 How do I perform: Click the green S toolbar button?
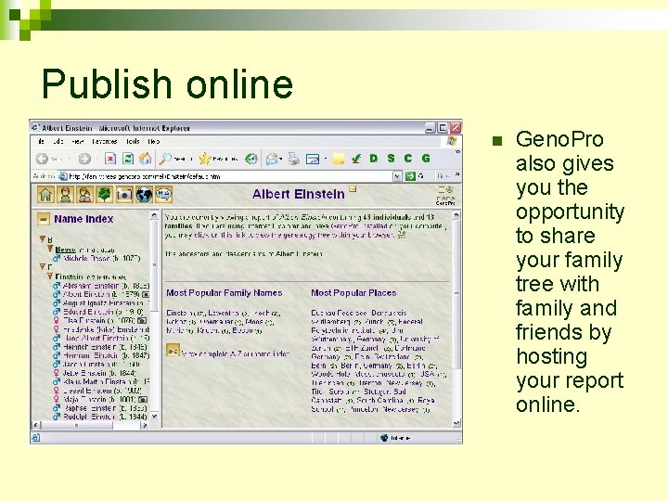392,159
